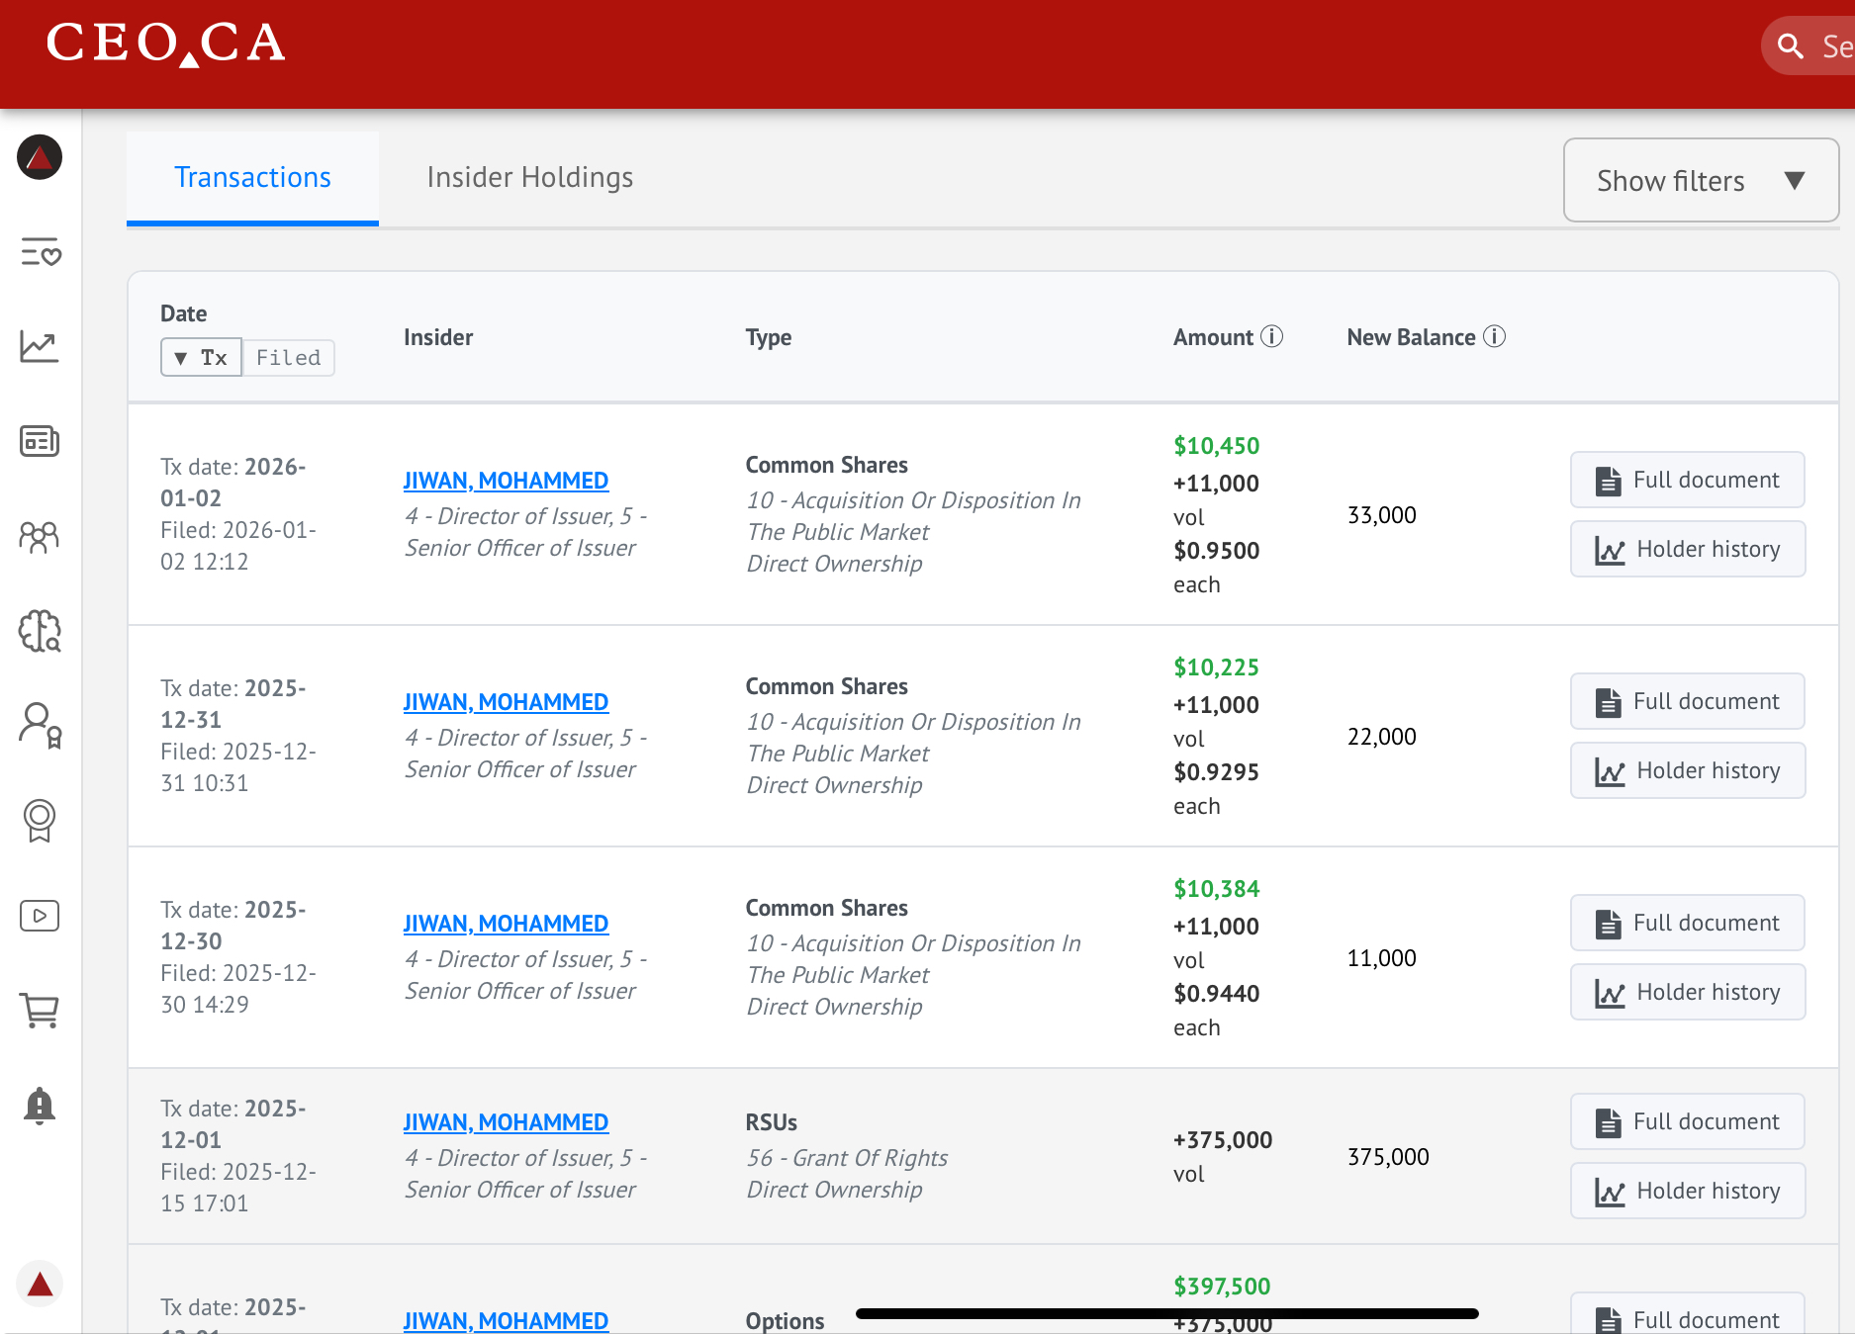The image size is (1855, 1334).
Task: Open the video player sidebar icon
Action: pos(40,916)
